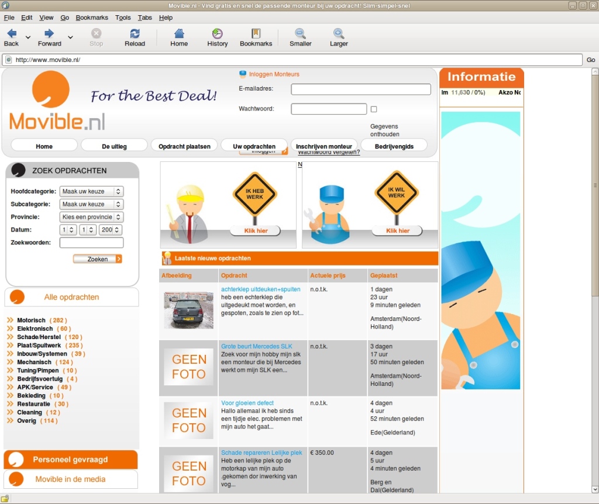Select the Opdracht plaatsen navigation tab
The width and height of the screenshot is (599, 504).
[x=184, y=146]
